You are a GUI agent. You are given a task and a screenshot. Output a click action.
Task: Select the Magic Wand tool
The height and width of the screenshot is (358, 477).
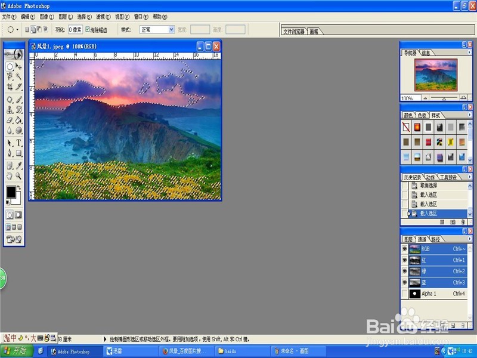coord(18,76)
